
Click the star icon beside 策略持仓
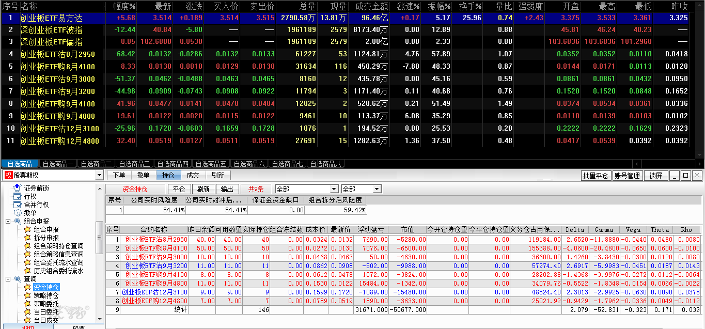[x=27, y=295]
